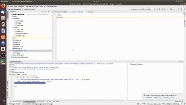Viewport: 186px width, 105px height.
Task: Select setup.py in project tree
Action: pos(17,53)
